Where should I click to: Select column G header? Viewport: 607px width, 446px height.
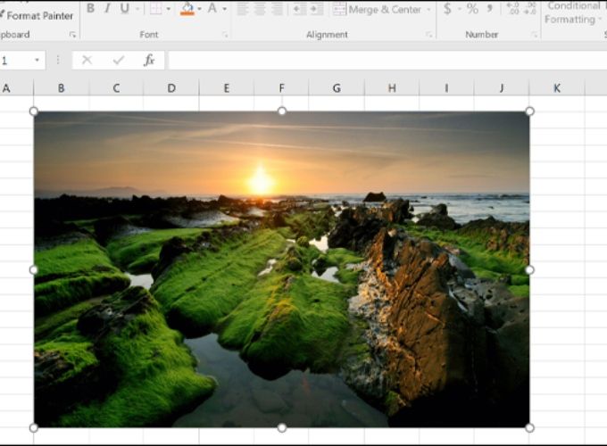(x=337, y=87)
